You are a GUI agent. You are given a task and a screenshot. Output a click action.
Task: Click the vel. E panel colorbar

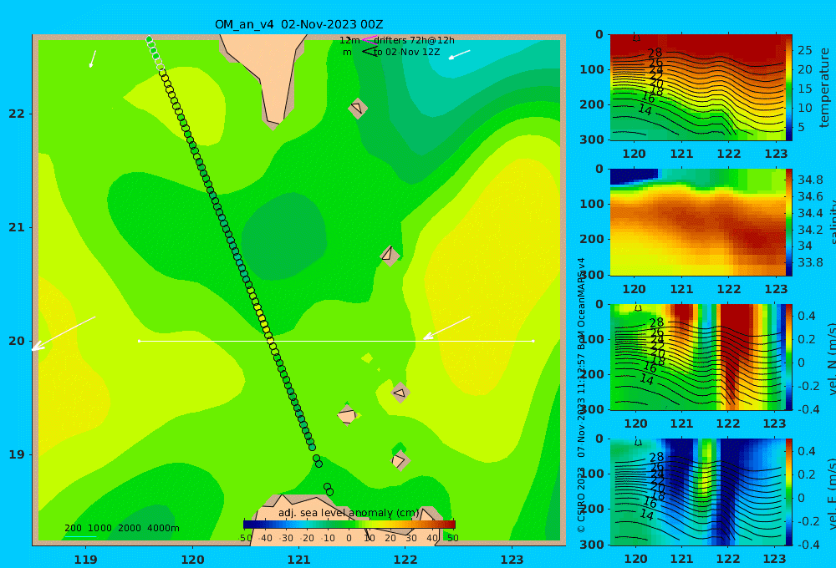click(789, 492)
